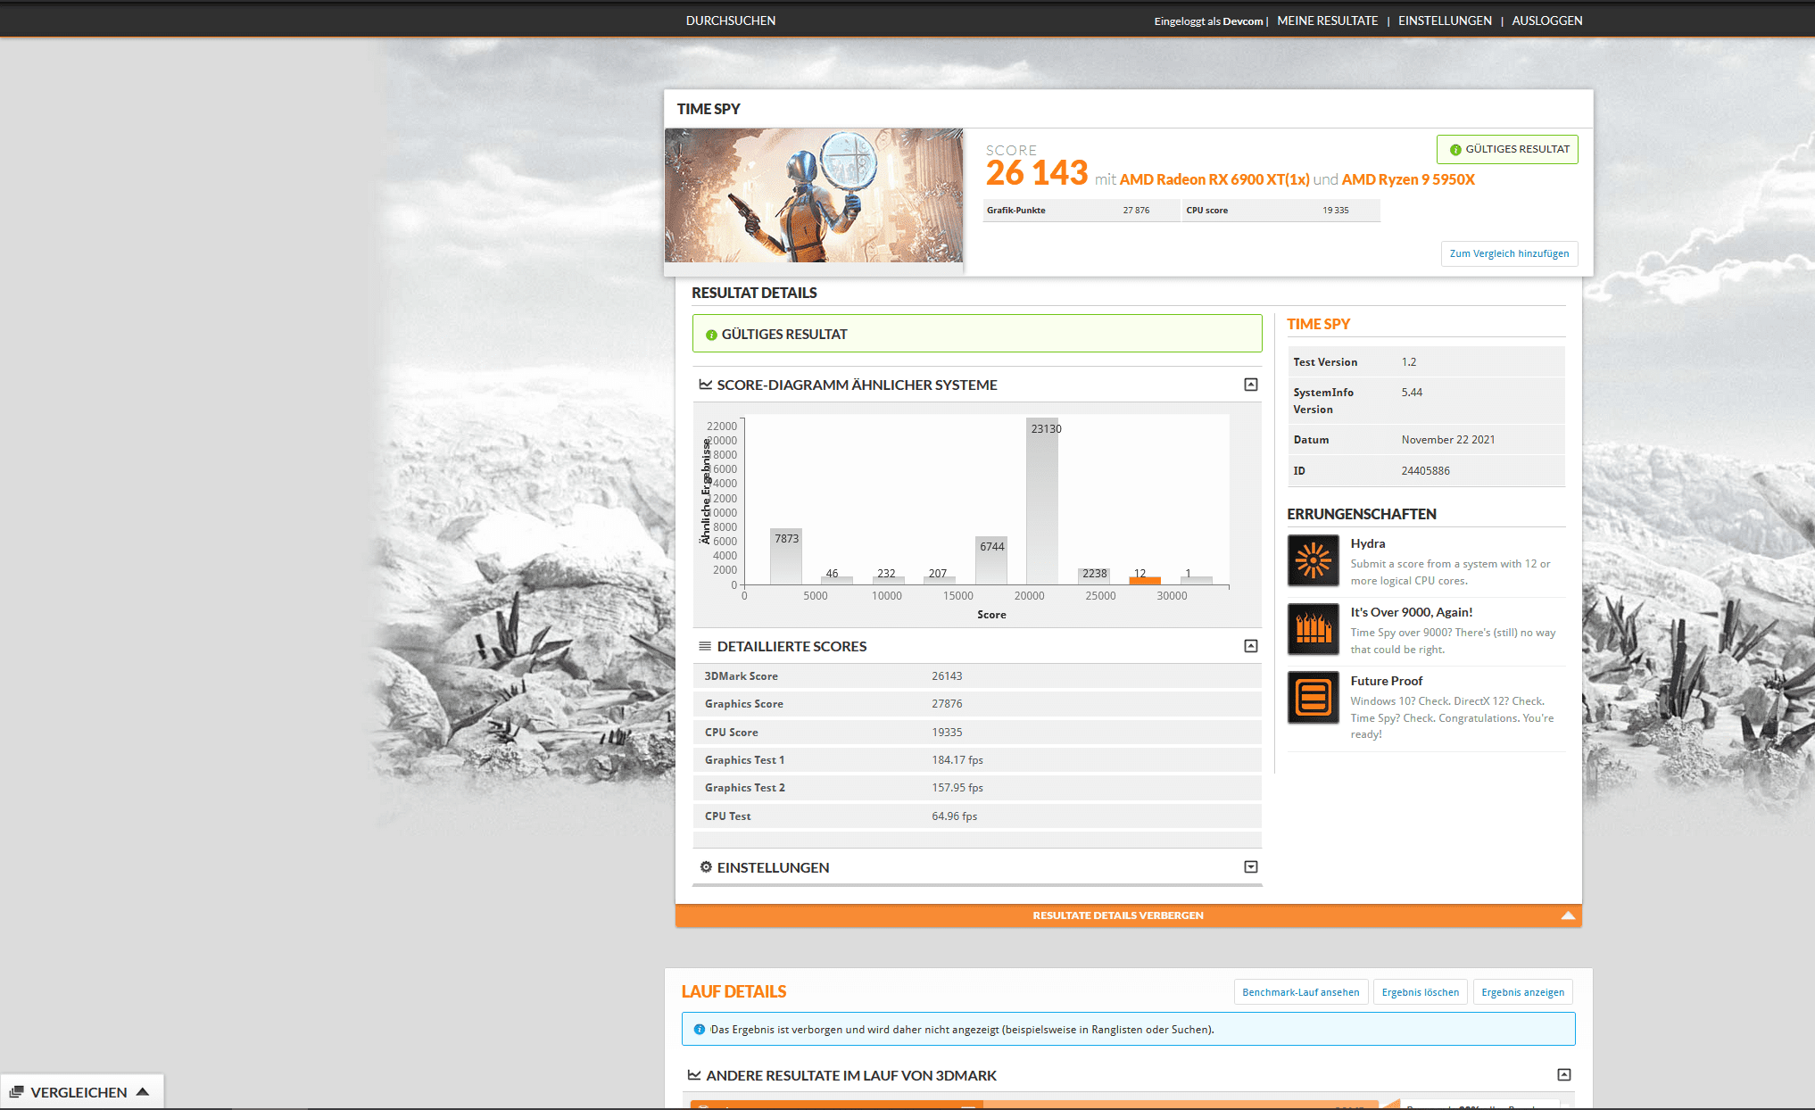Click the 2238 bar in score chart

(x=1094, y=576)
